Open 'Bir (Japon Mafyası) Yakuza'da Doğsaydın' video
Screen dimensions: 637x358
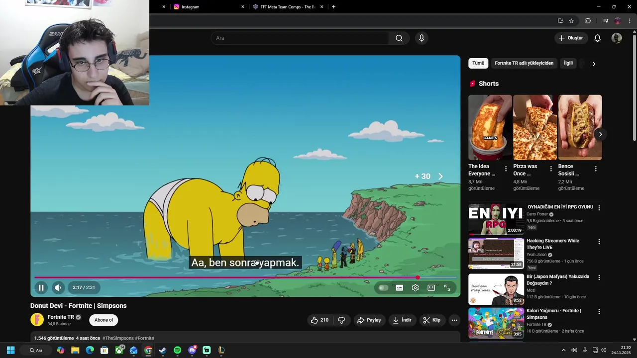point(558,280)
